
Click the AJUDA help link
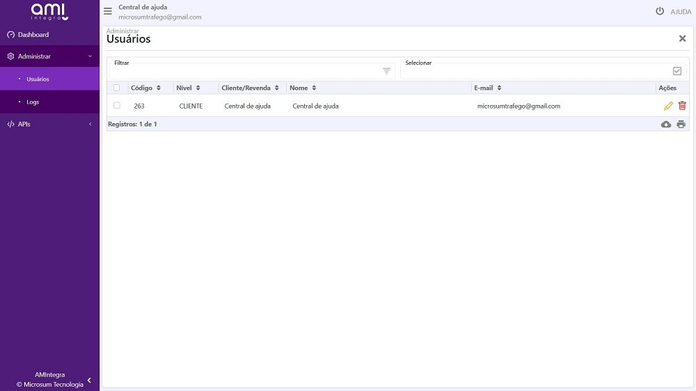(x=681, y=12)
